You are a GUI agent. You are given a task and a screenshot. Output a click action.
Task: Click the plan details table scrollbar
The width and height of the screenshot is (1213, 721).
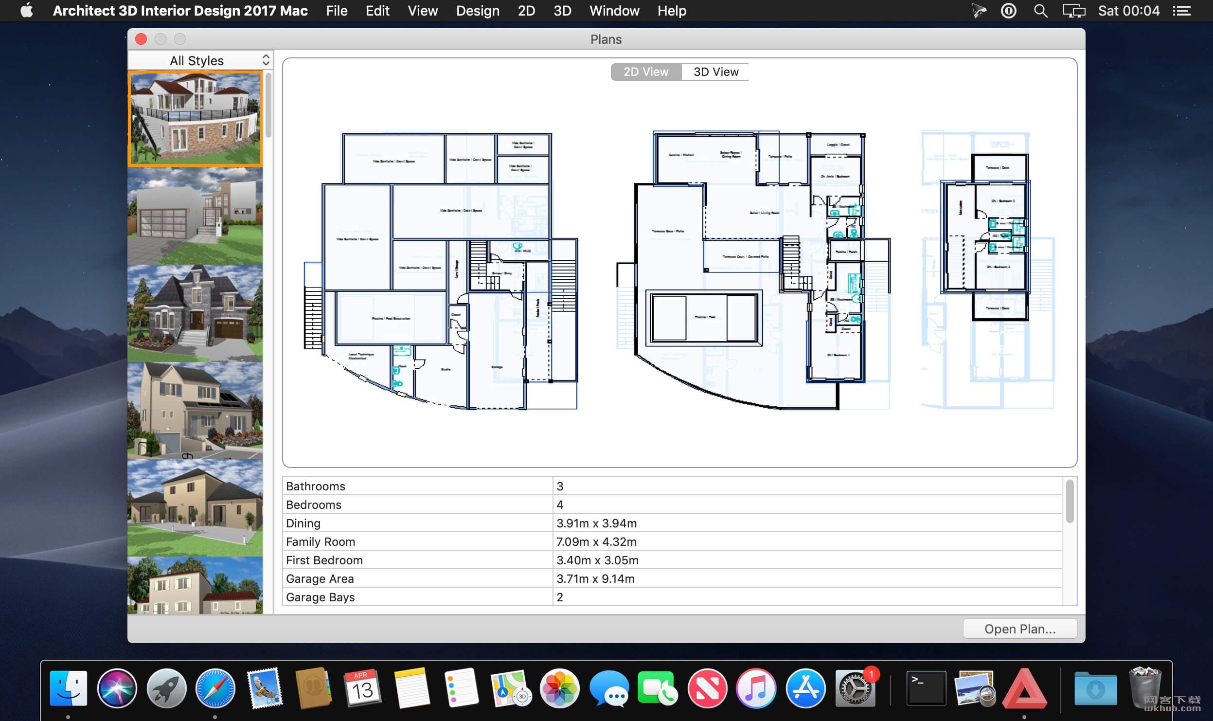pos(1070,502)
